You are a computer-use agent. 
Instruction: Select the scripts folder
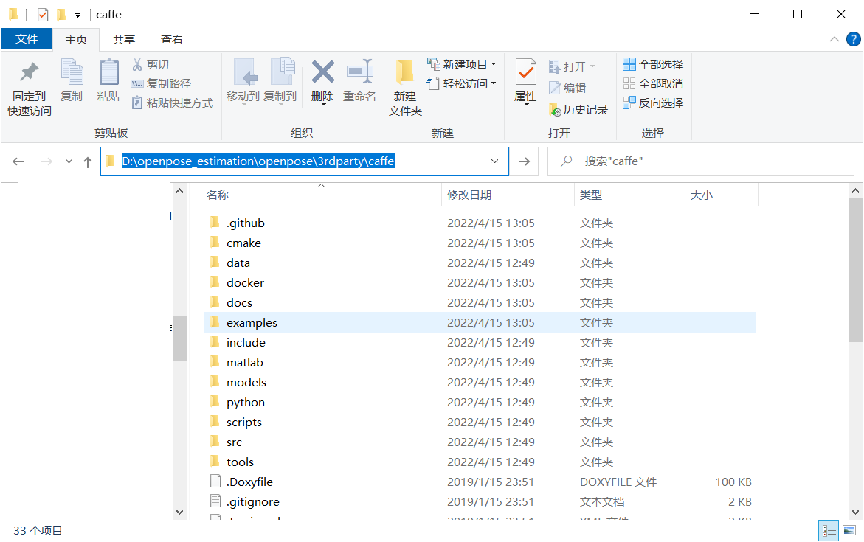(480, 422)
